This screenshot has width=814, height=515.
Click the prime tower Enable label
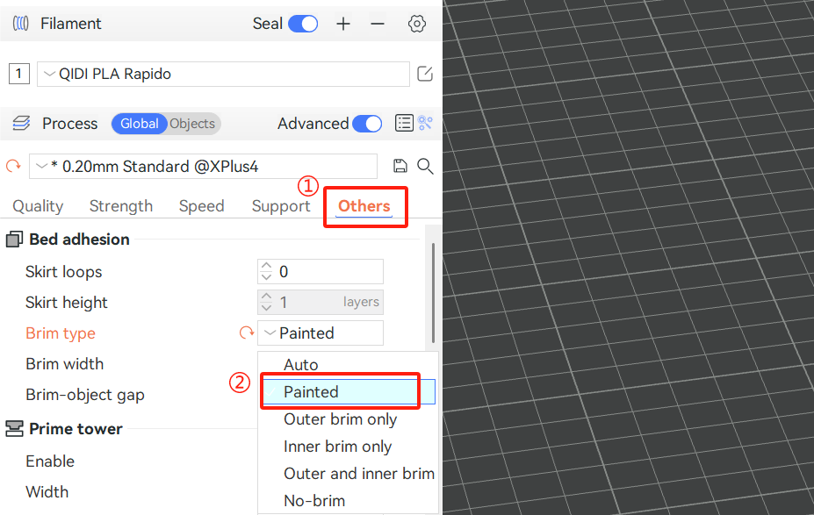tap(50, 461)
